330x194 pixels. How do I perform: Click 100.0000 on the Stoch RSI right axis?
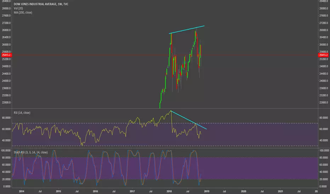[x=324, y=150]
